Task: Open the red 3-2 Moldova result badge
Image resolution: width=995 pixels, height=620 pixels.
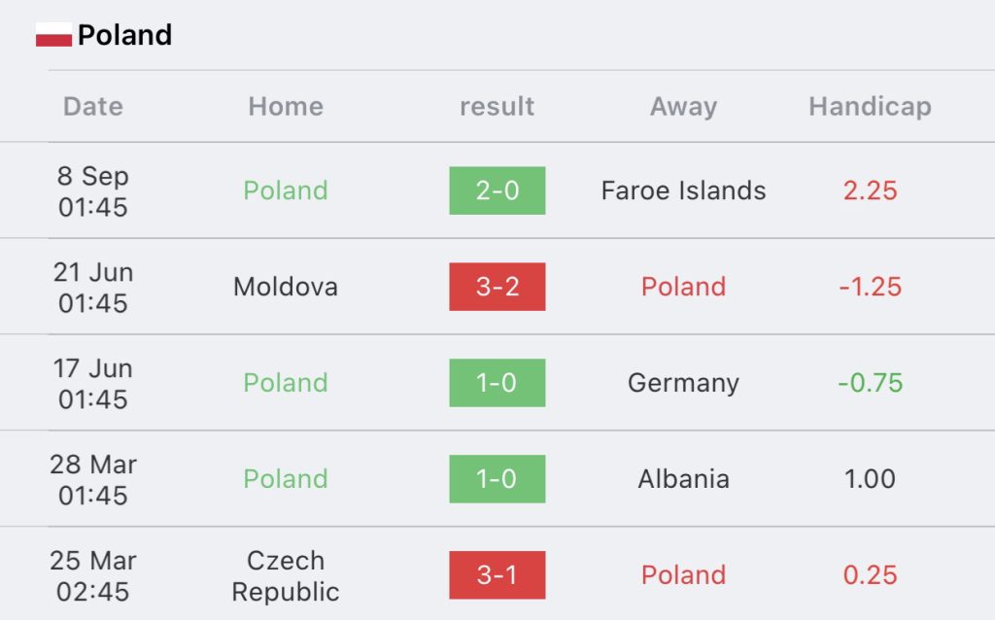Action: tap(497, 287)
